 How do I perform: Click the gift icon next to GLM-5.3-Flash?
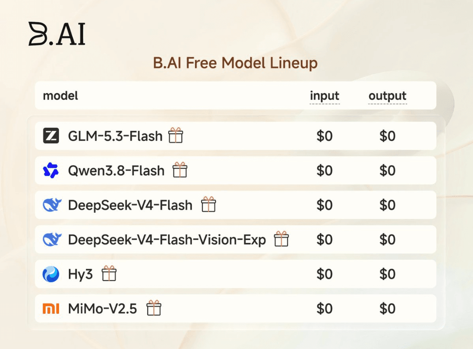pyautogui.click(x=176, y=135)
